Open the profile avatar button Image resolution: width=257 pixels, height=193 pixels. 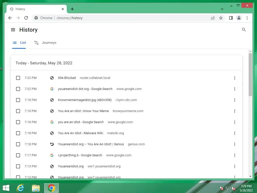click(x=239, y=18)
